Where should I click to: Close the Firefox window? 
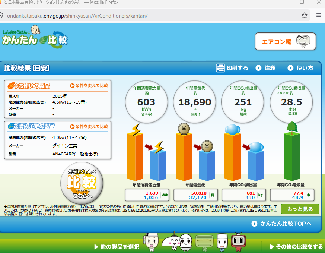click(x=319, y=2)
